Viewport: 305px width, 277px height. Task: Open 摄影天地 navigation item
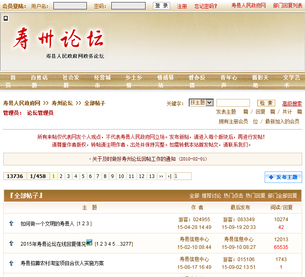pos(260,81)
